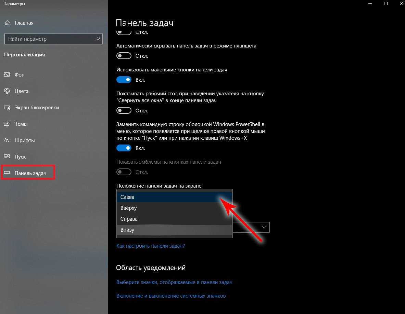Toggle the show badges on taskbar buttons switch
The width and height of the screenshot is (405, 314).
[x=124, y=172]
